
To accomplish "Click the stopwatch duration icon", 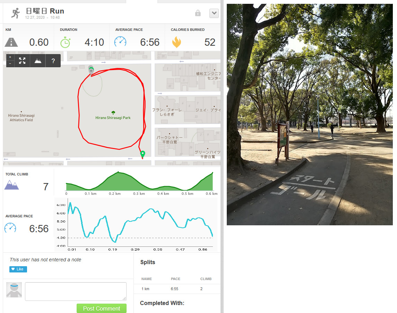I will click(x=65, y=42).
